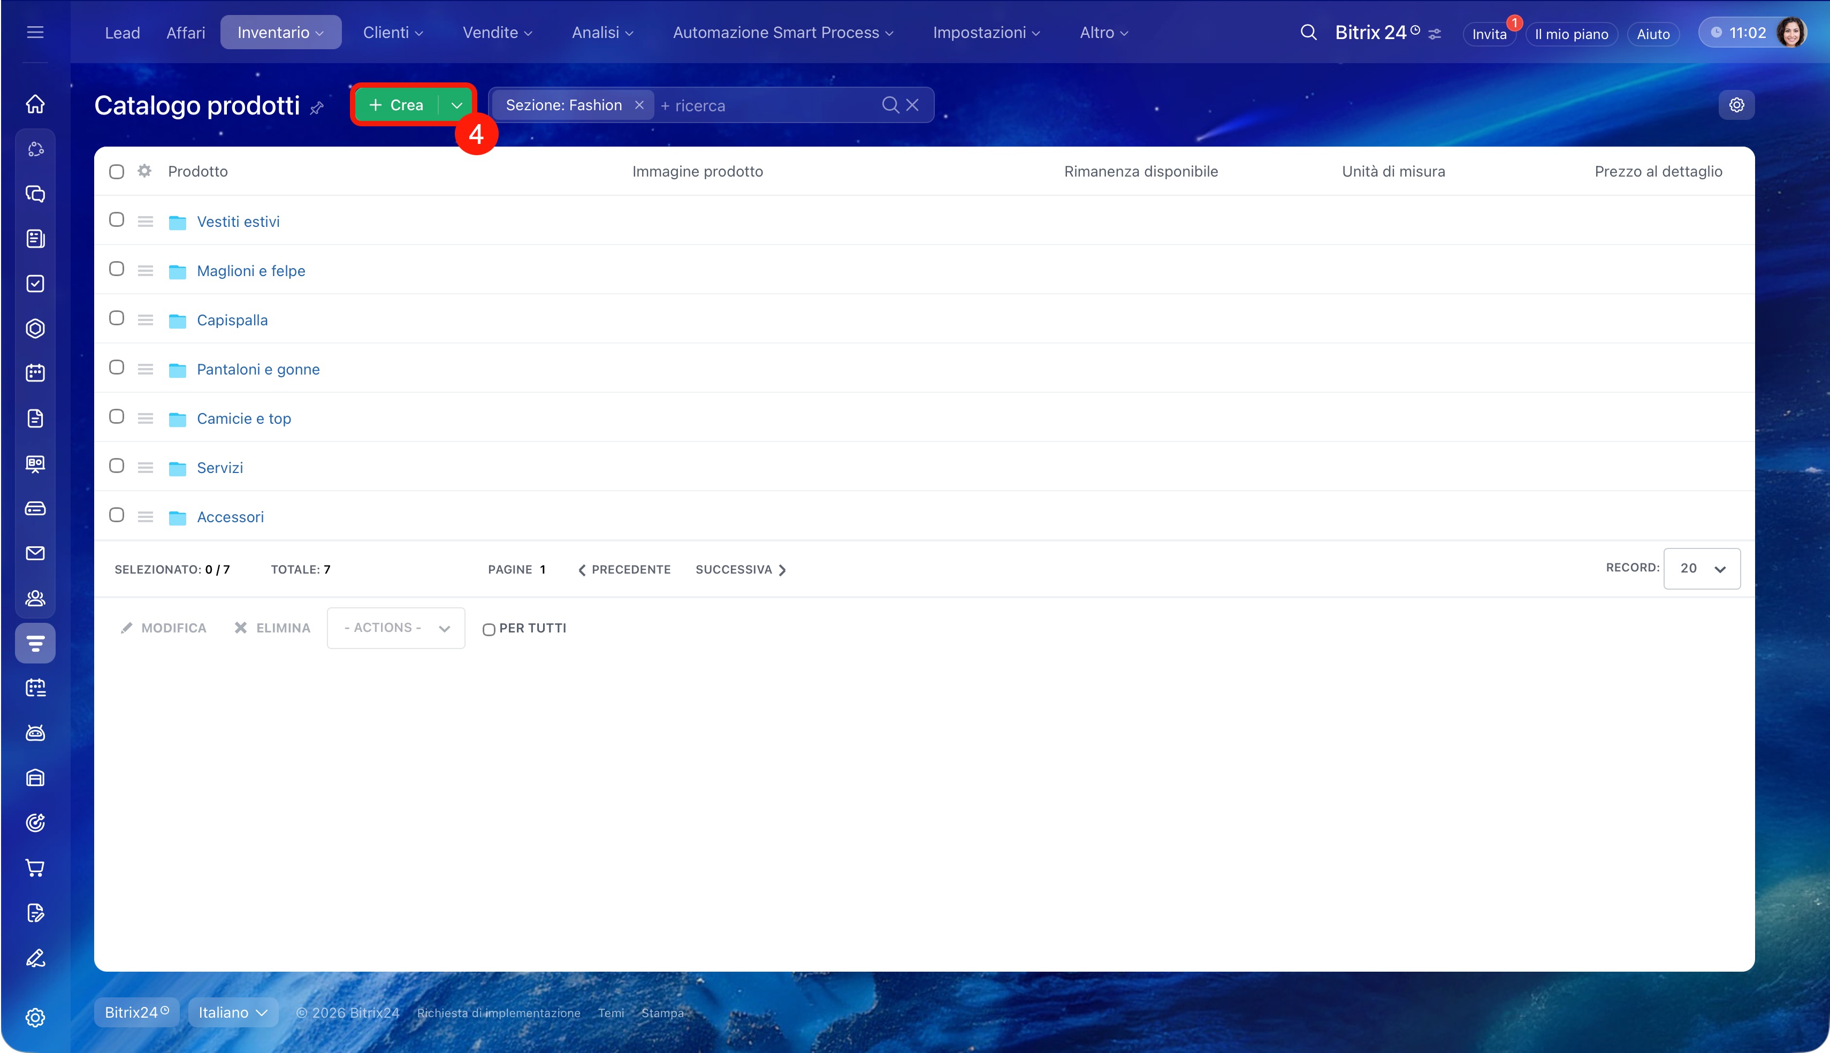This screenshot has height=1053, width=1830.
Task: Click the ricerca search input field
Action: 766,105
